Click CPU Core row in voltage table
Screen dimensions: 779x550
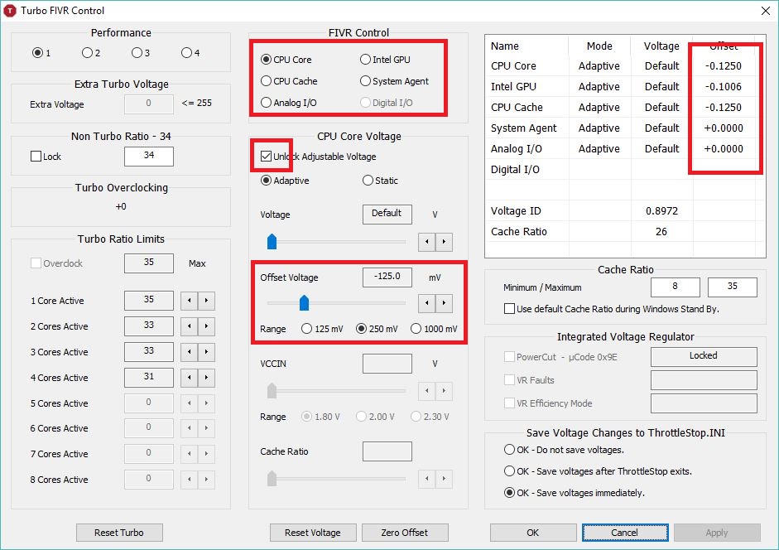coord(624,65)
